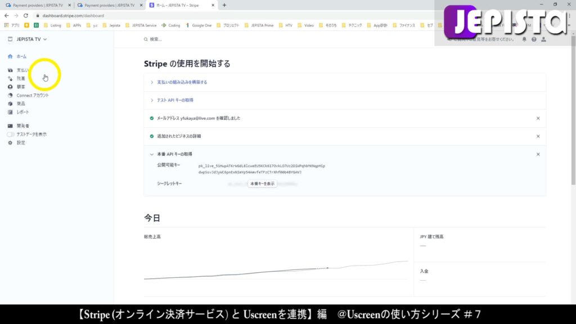
Task: Click the yellow square bookmark icon
Action: pyautogui.click(x=27, y=25)
